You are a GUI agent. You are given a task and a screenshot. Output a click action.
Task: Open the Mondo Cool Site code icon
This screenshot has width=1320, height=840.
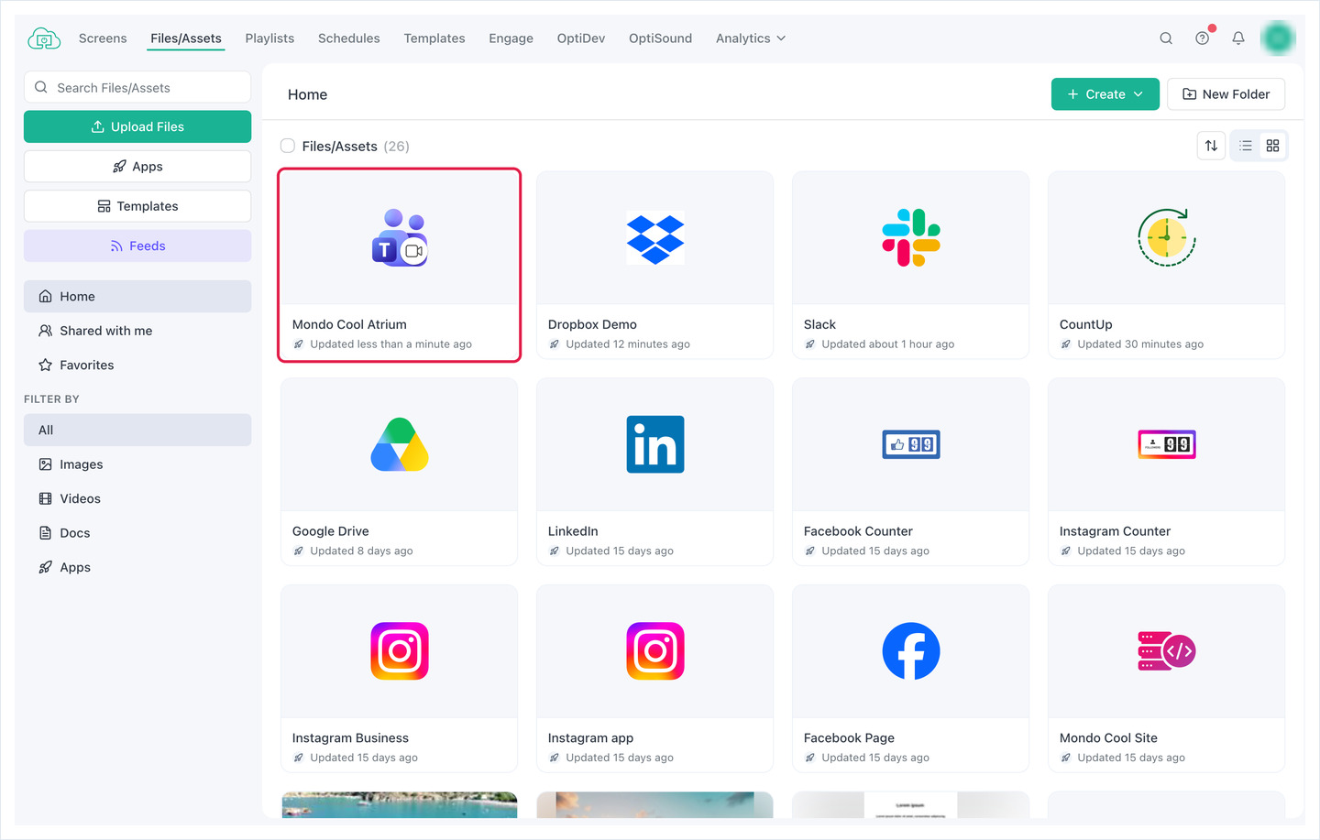(x=1167, y=651)
